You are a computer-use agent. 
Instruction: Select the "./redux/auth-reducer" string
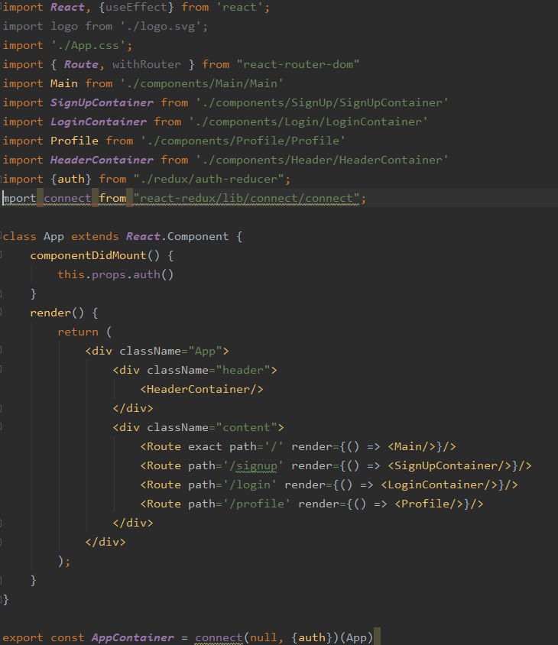pos(209,179)
